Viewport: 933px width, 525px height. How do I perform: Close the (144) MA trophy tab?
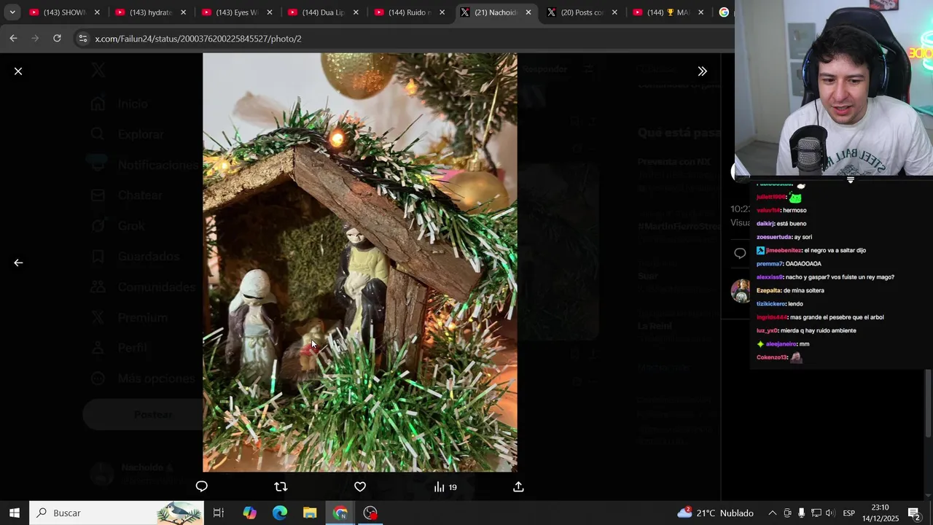pyautogui.click(x=700, y=12)
